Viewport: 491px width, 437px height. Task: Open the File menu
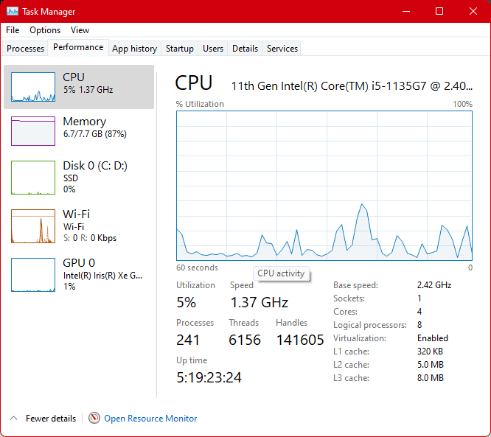point(13,30)
